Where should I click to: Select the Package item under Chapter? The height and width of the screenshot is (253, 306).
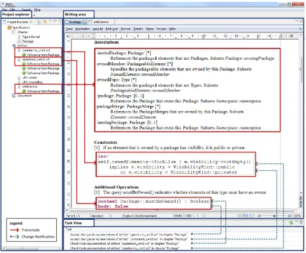tap(27, 41)
